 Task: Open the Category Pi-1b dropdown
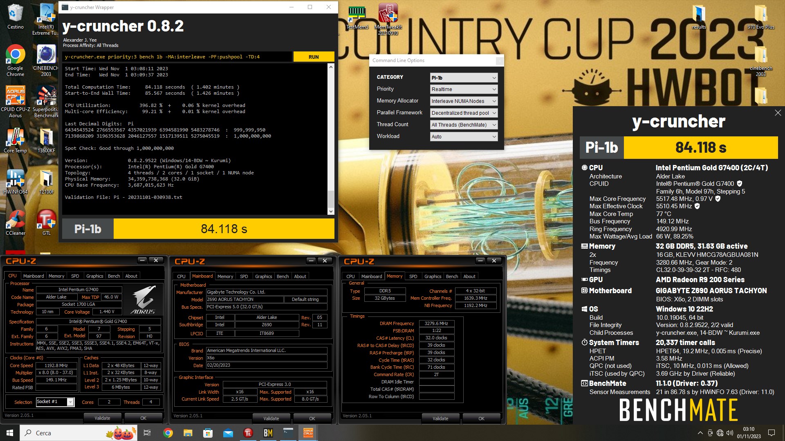[x=464, y=78]
